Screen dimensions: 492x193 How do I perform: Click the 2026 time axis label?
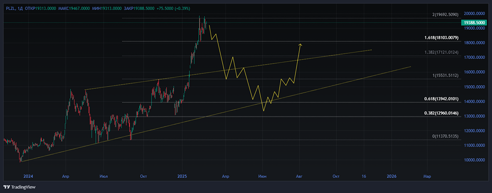click(392, 176)
